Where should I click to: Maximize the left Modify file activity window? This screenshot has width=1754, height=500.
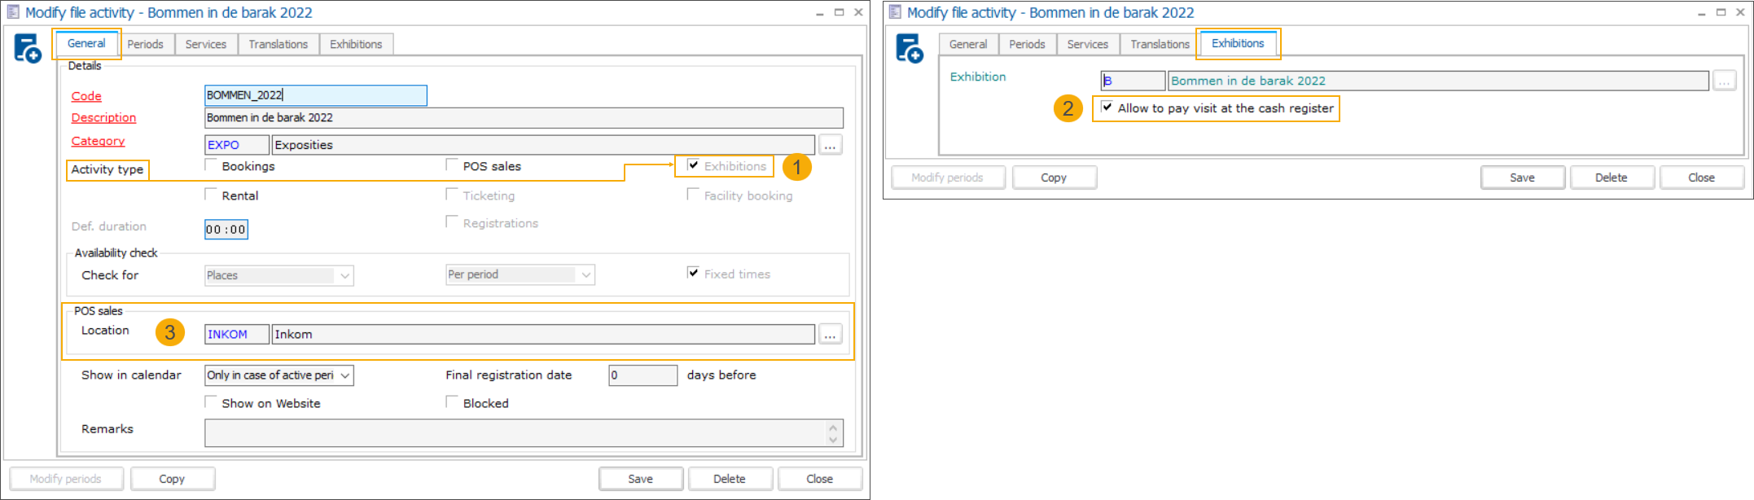tap(840, 12)
